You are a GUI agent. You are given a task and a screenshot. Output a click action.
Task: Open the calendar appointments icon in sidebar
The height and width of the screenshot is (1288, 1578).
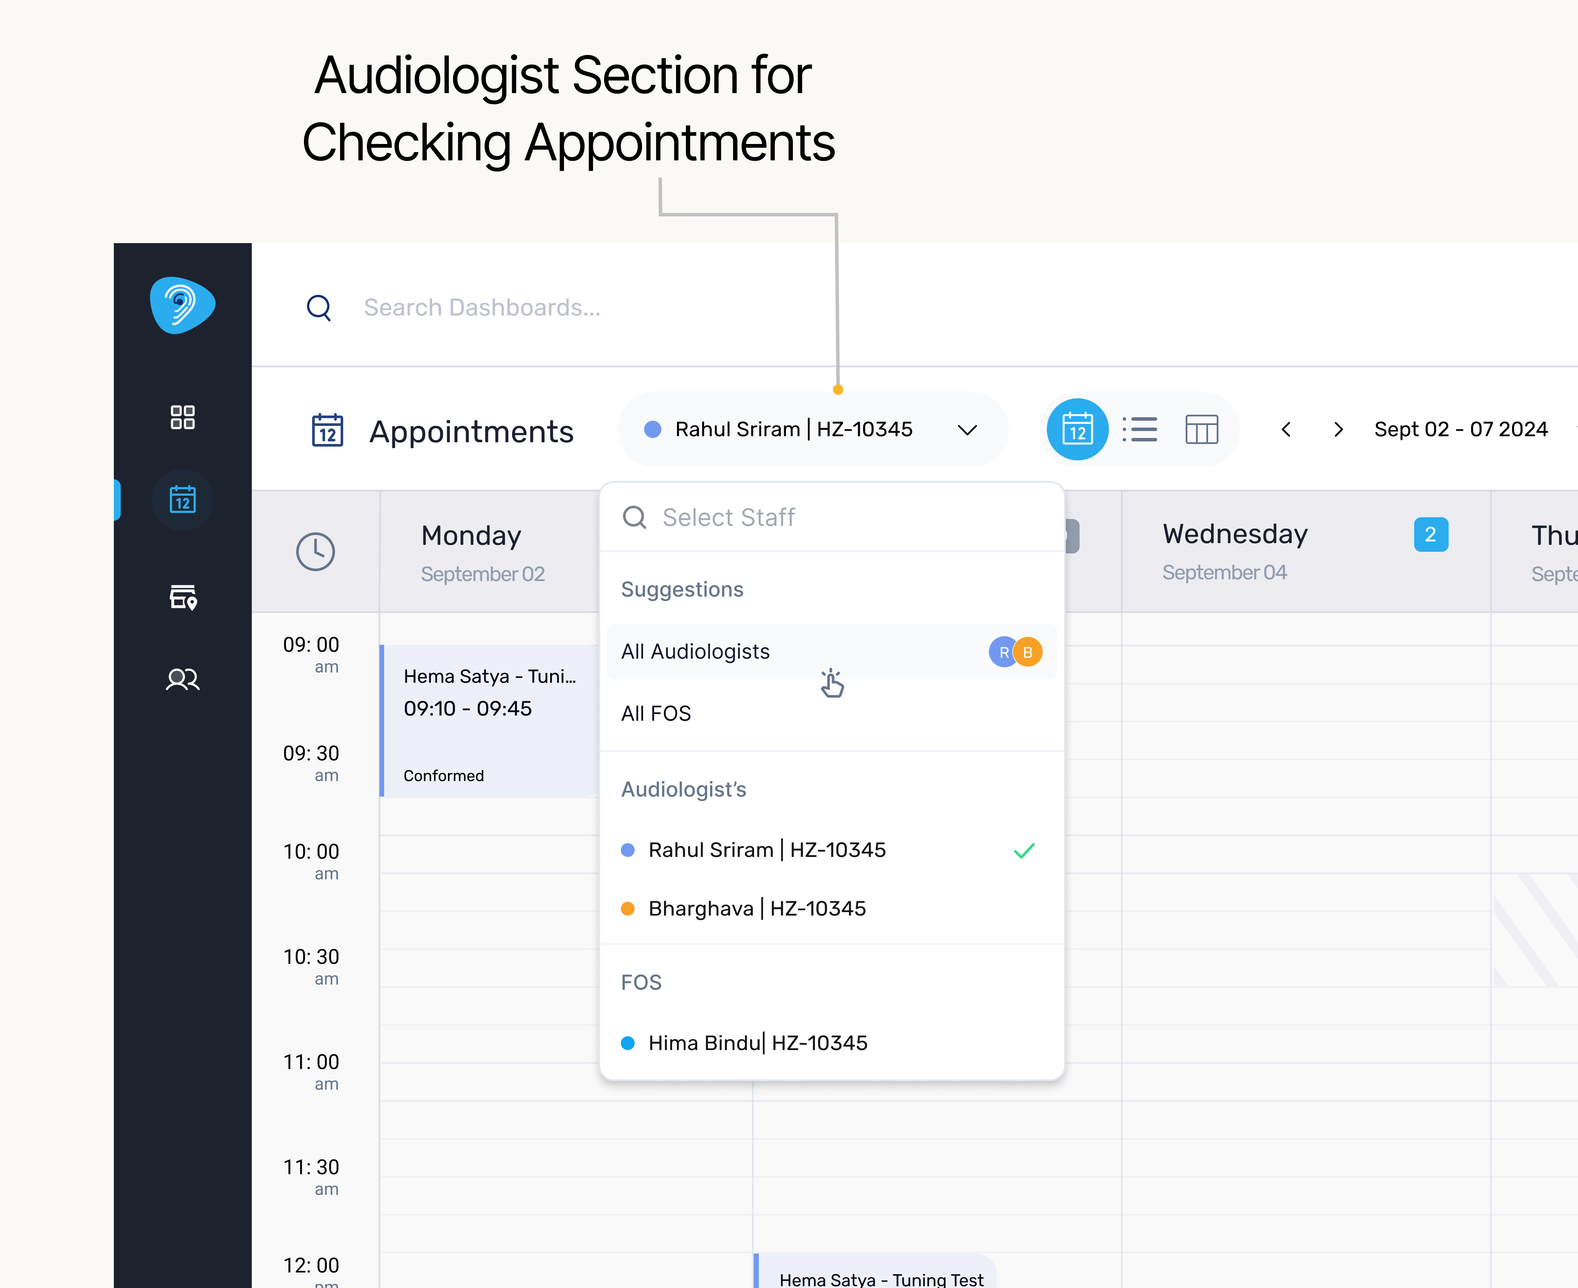(x=182, y=499)
